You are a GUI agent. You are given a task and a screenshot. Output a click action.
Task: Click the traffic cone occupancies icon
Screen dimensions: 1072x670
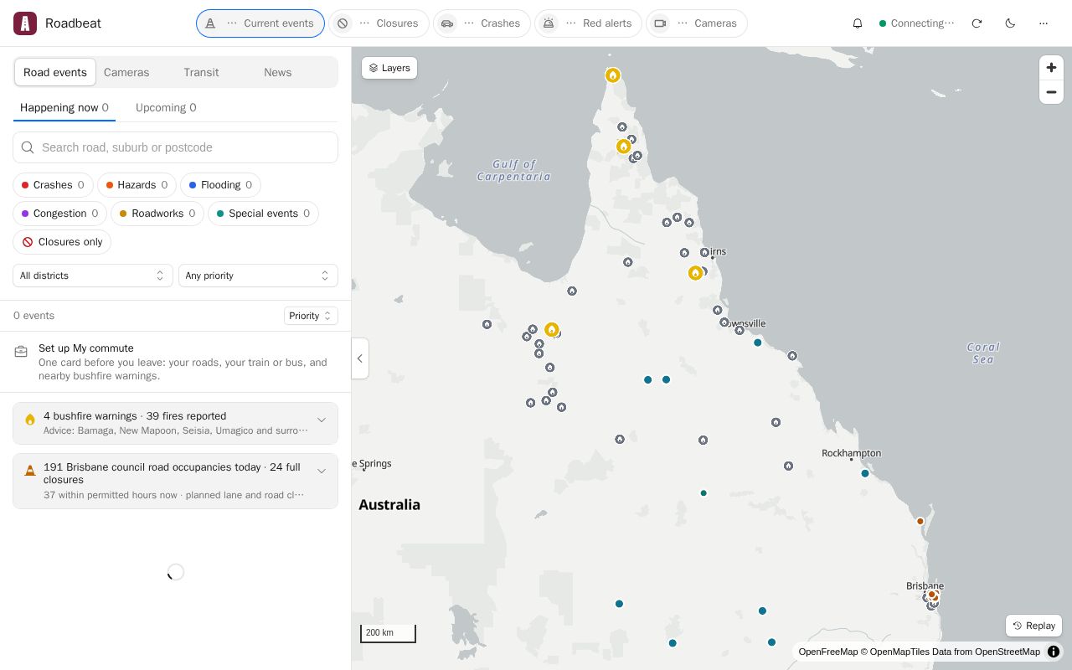click(x=30, y=471)
